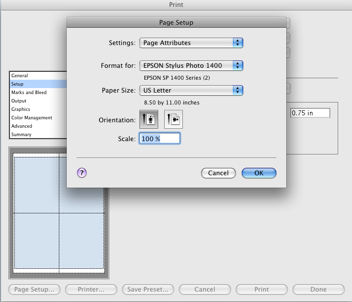The height and width of the screenshot is (302, 352).
Task: Click the 0.75 in field in Print window
Action: click(310, 113)
